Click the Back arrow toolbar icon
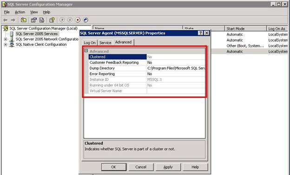The width and height of the screenshot is (290, 175). pyautogui.click(x=6, y=20)
